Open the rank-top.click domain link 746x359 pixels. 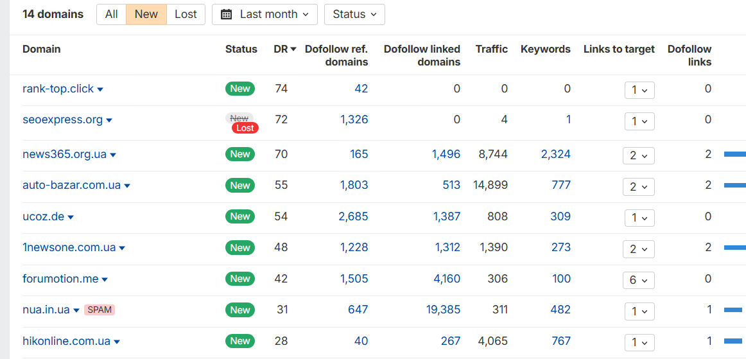click(x=58, y=89)
